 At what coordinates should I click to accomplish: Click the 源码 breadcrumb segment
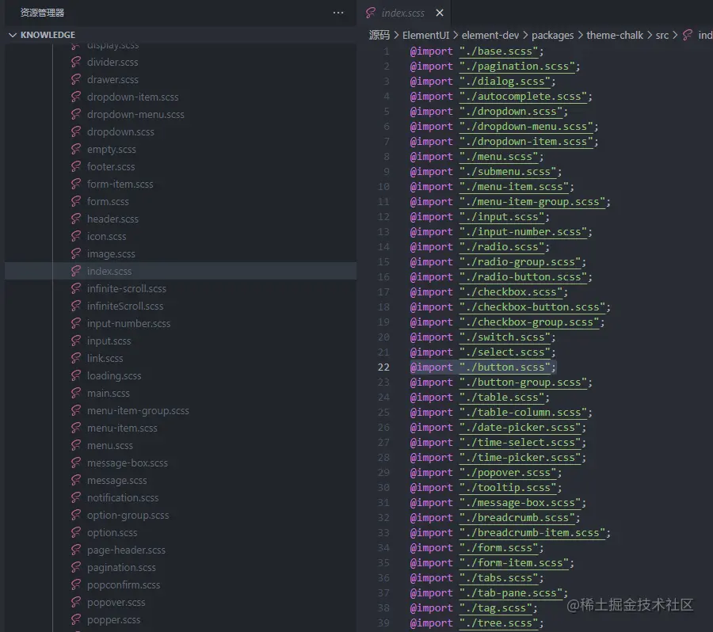[379, 35]
